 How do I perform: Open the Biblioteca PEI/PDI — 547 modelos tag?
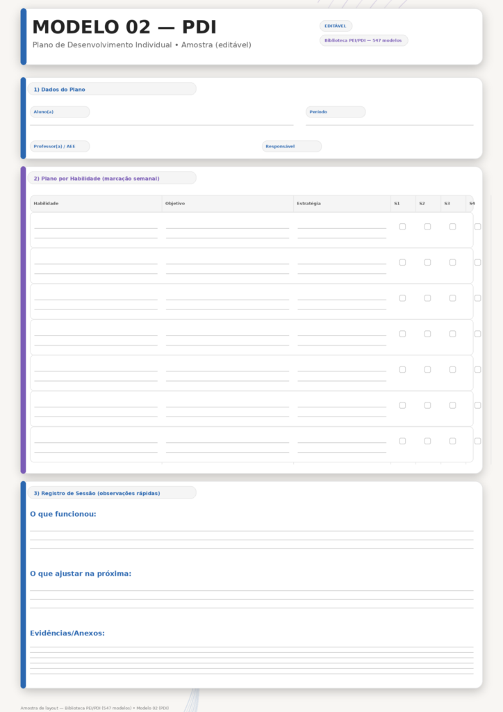(x=363, y=40)
